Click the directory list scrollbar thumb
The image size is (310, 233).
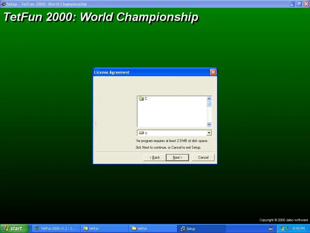(x=209, y=104)
